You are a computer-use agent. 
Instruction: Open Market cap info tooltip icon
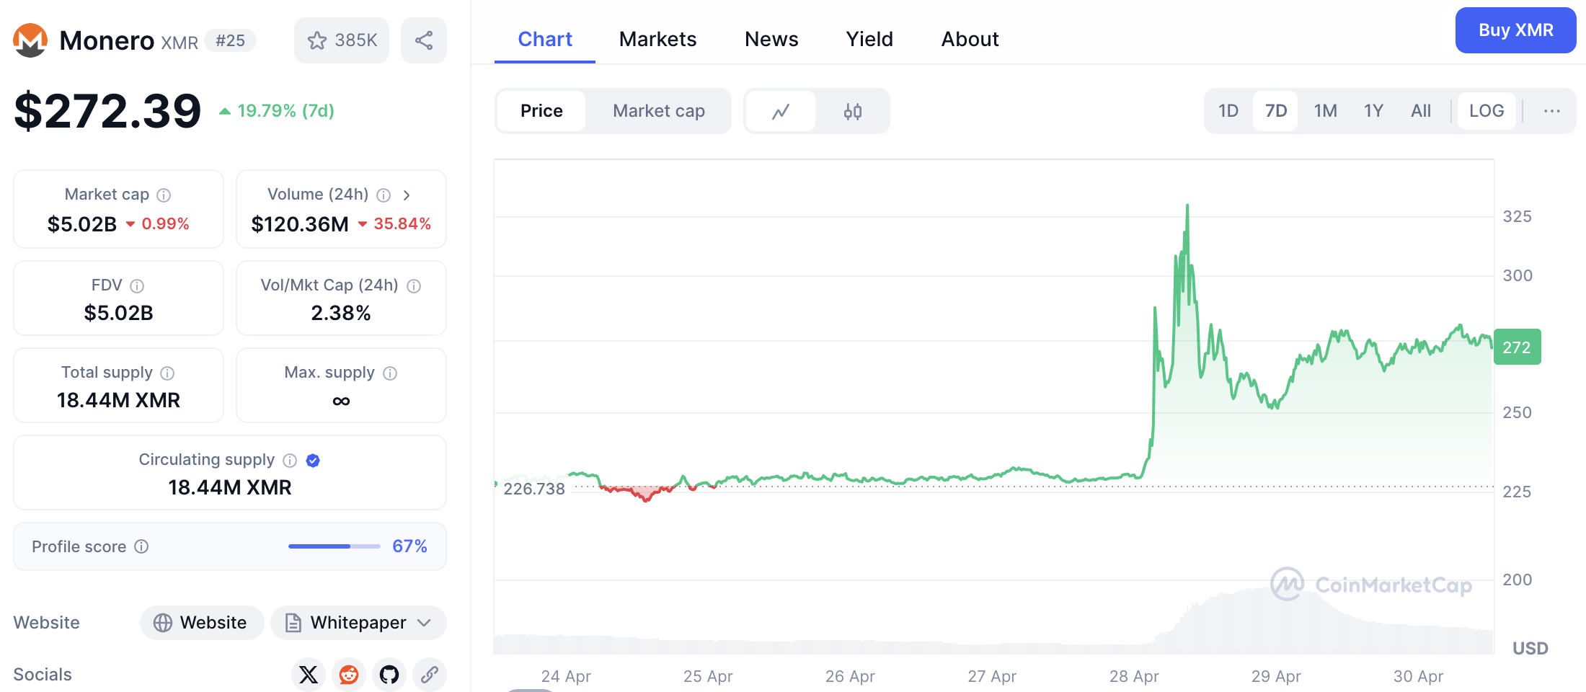click(x=164, y=195)
